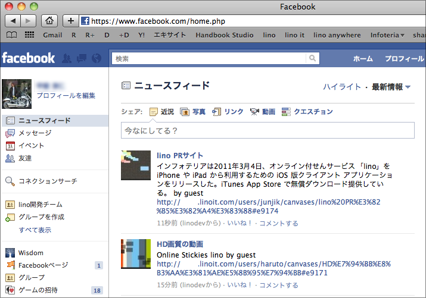Open ホーム in the Facebook header

coord(363,58)
